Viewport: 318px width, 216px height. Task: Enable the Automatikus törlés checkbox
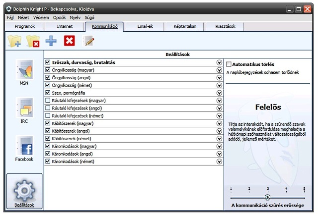pos(229,64)
